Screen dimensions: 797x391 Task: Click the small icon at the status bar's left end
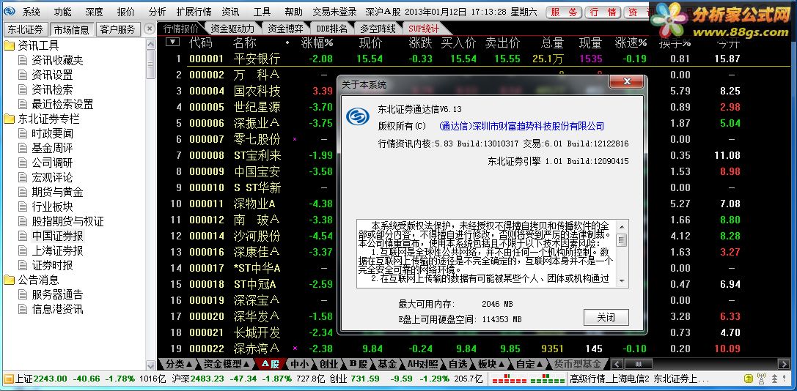pos(8,379)
